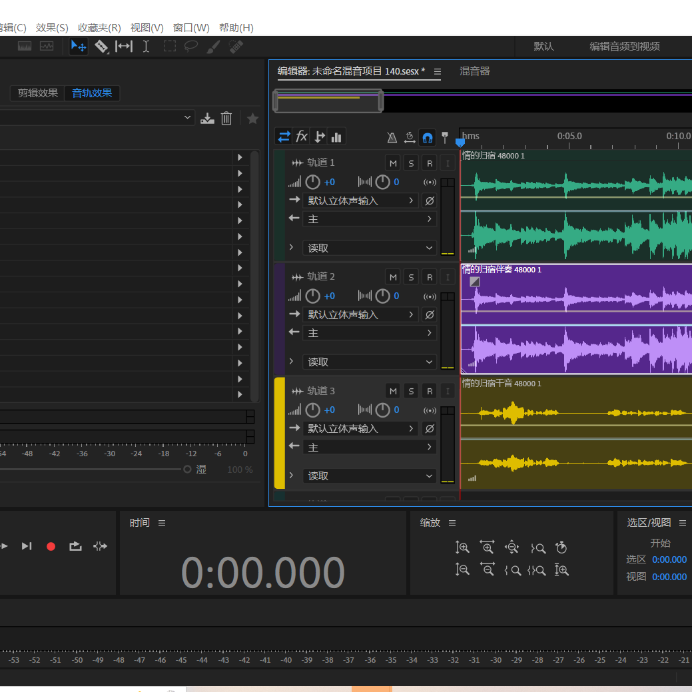Toggle phase invert on 轨道 1
The width and height of the screenshot is (692, 692).
coord(430,200)
